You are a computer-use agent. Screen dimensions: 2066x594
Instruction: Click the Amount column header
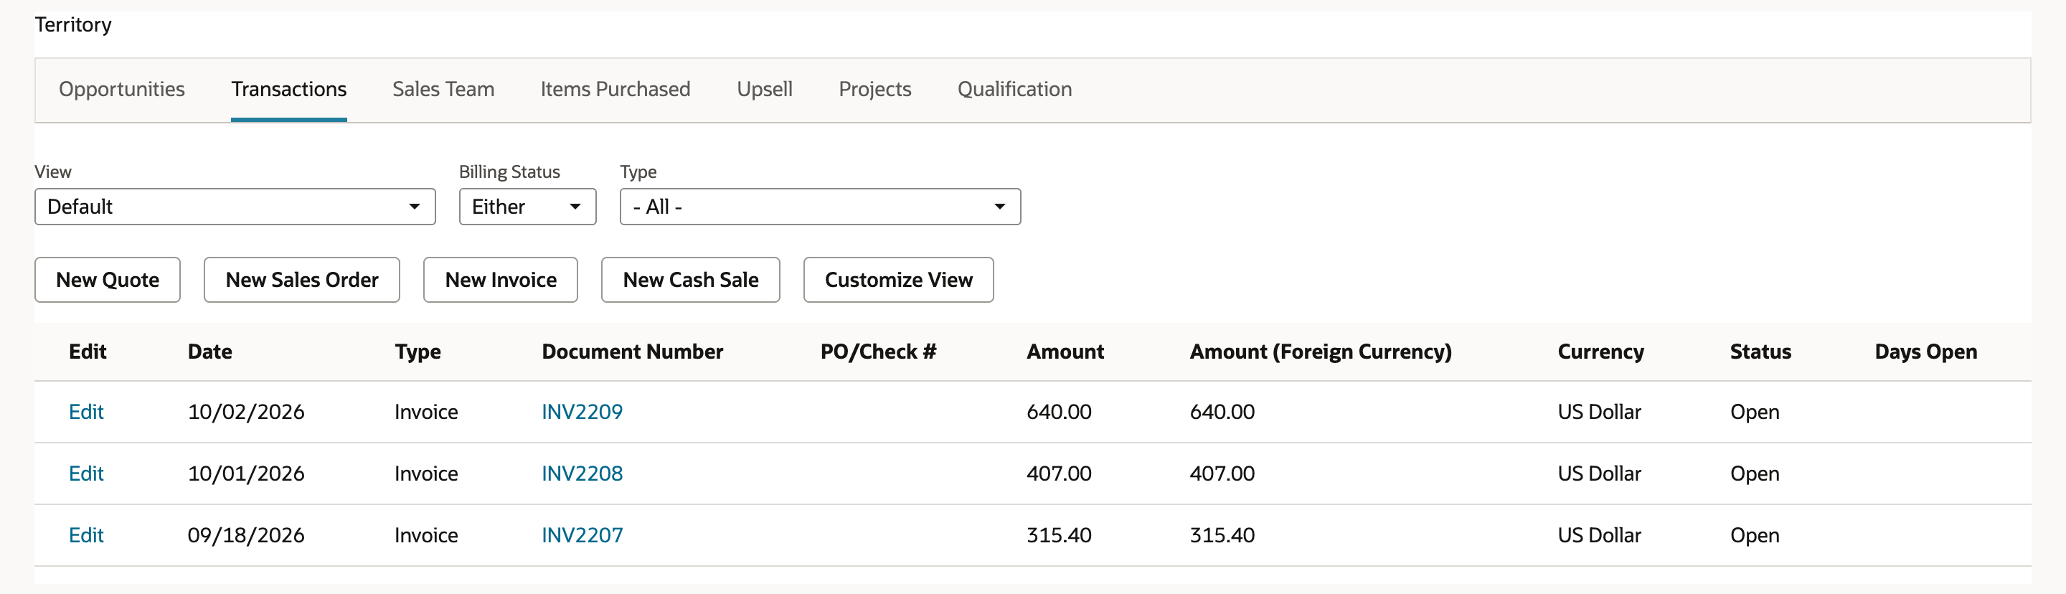click(1065, 352)
